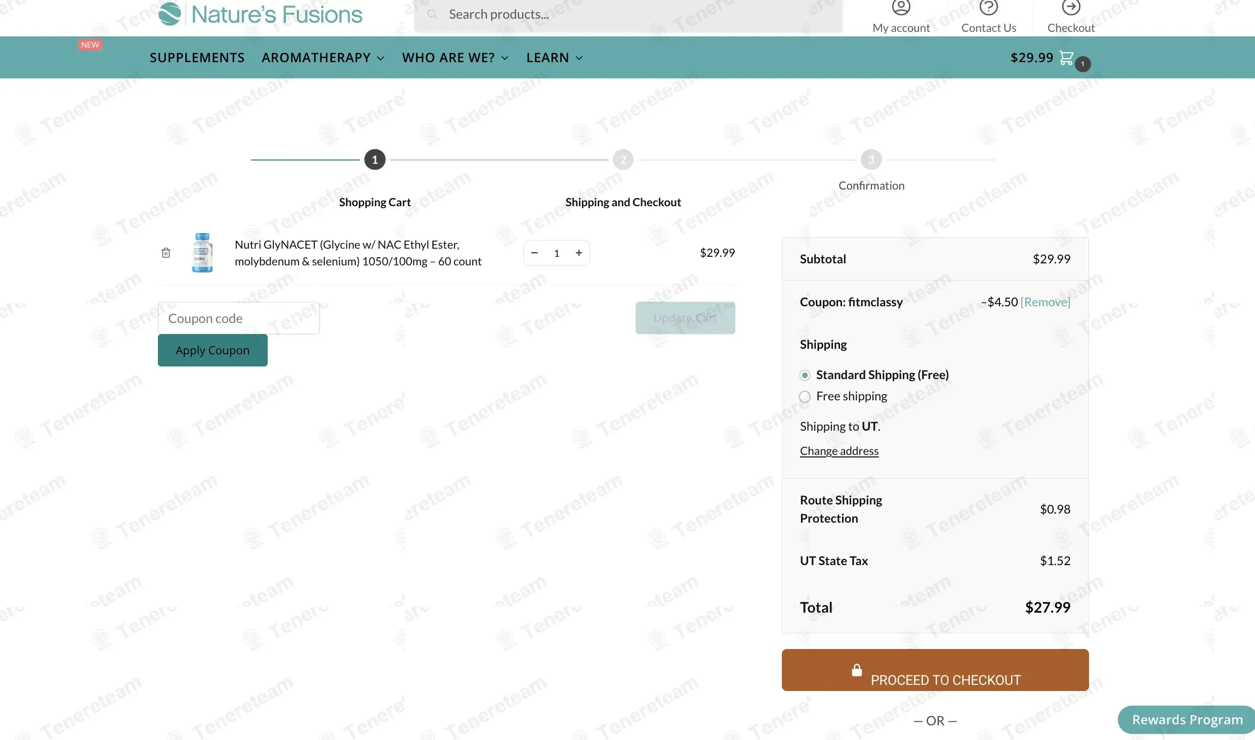
Task: Click the Coupon code input field
Action: coord(238,318)
